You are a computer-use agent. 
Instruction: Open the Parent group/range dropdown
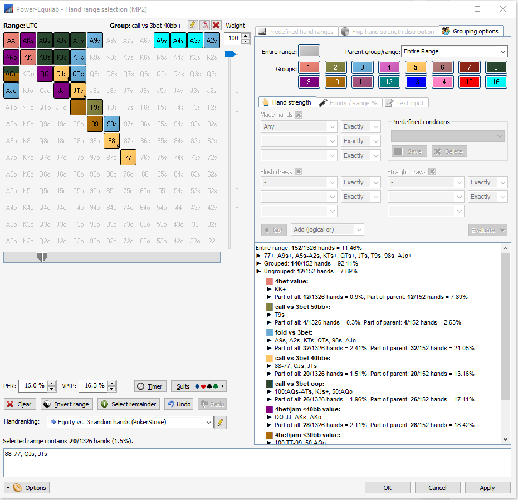(454, 51)
